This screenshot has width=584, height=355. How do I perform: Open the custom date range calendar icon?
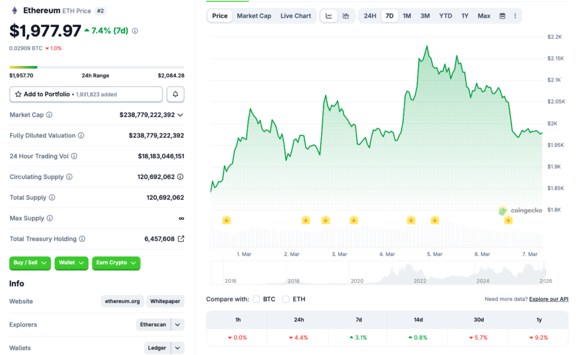pyautogui.click(x=502, y=15)
